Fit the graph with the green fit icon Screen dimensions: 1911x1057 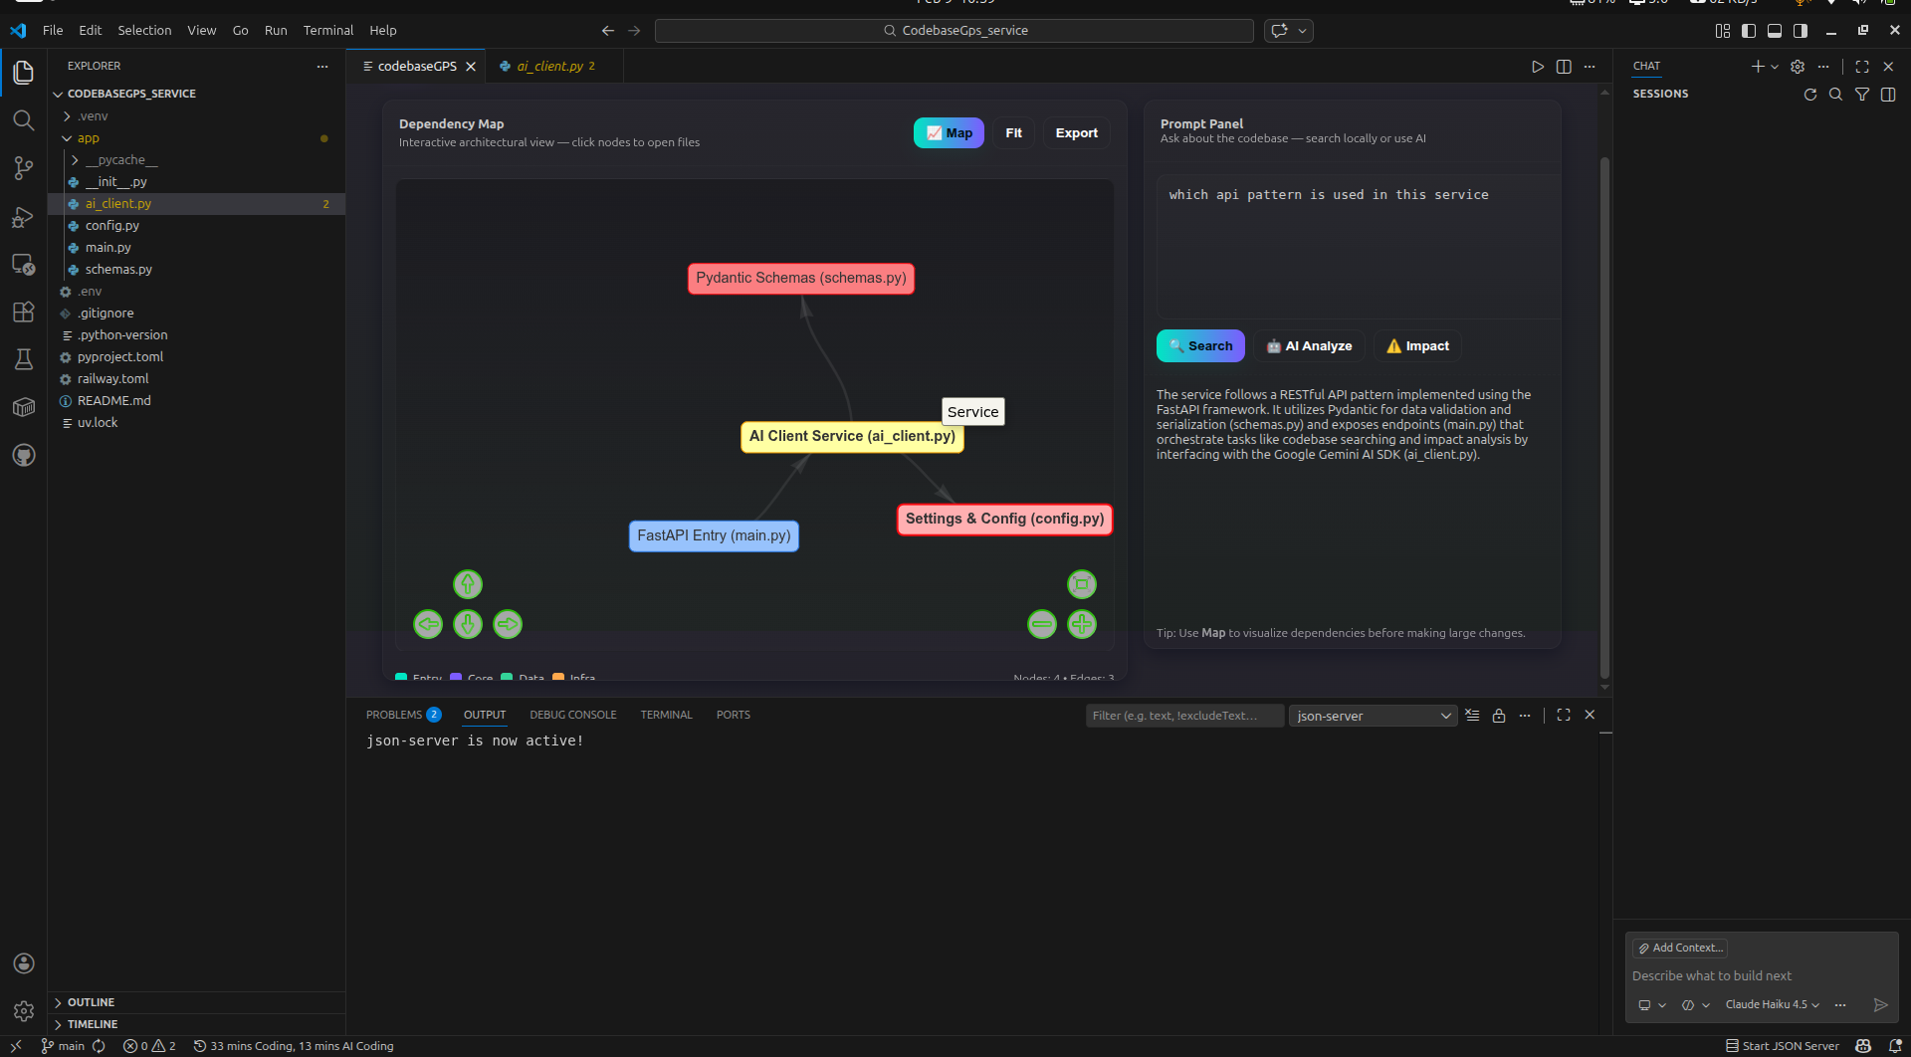click(1082, 584)
